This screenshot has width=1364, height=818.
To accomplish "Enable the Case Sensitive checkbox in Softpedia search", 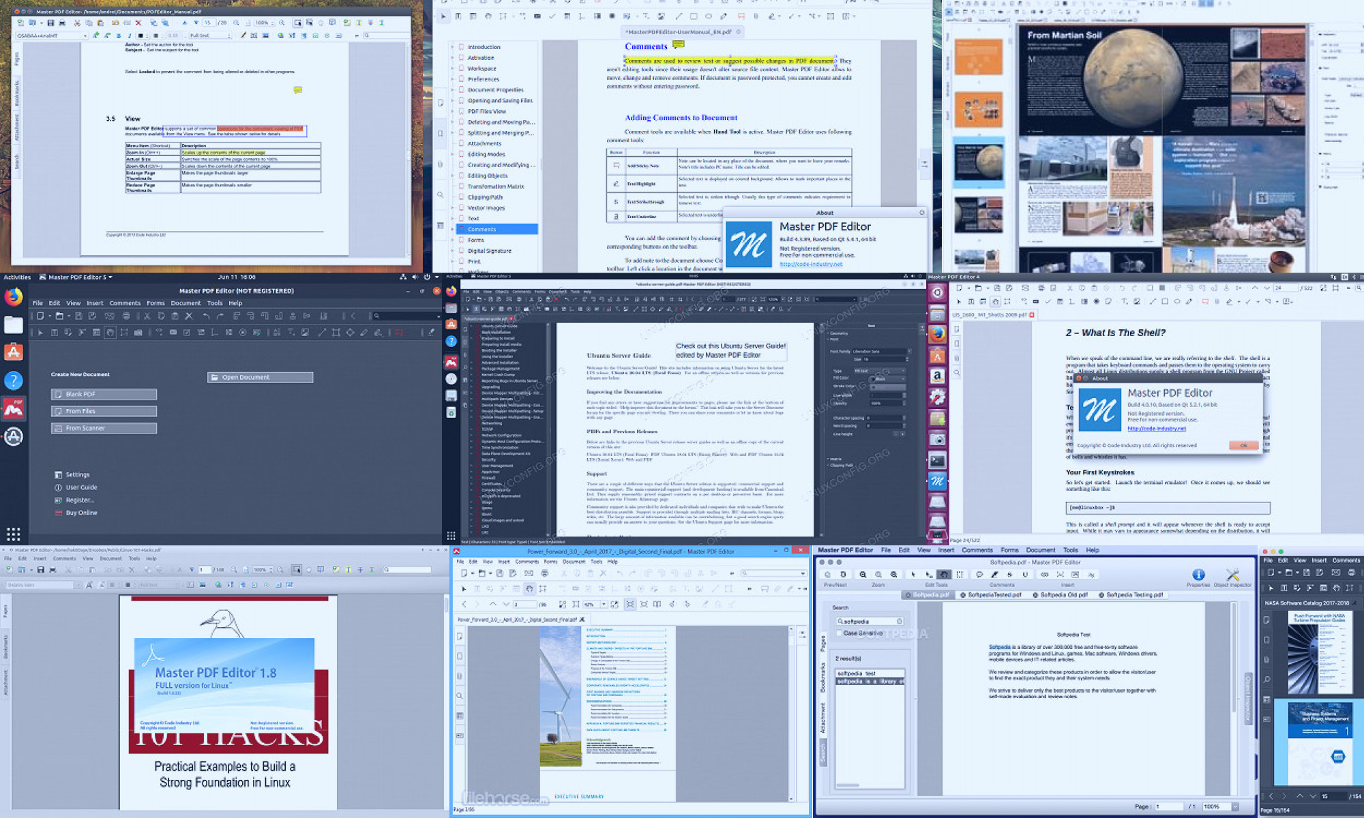I will [839, 633].
